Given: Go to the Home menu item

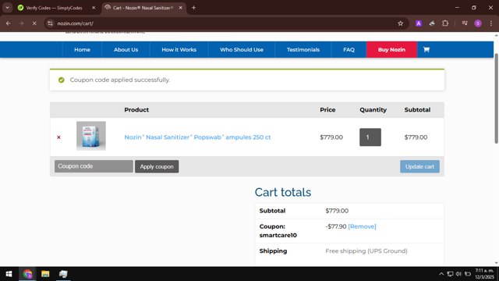Looking at the screenshot, I should 82,50.
